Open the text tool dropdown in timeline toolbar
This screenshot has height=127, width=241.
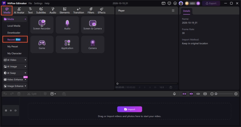(53, 94)
